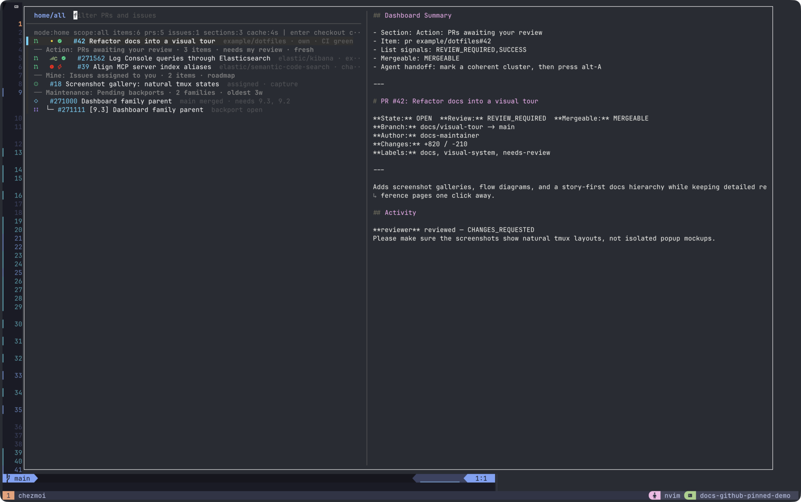Image resolution: width=801 pixels, height=502 pixels.
Task: Click the green check status on #271562 row
Action: [x=64, y=58]
